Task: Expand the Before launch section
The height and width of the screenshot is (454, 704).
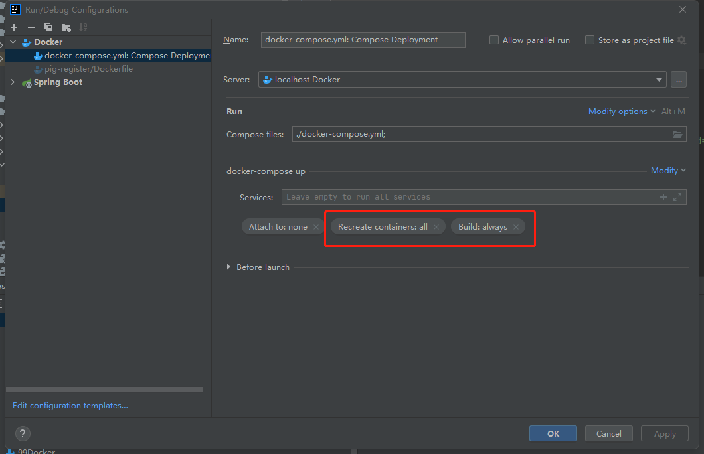Action: tap(228, 267)
